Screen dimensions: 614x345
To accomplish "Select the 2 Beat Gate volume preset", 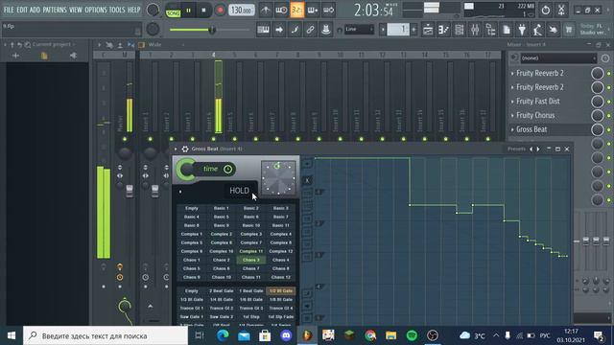I will (222, 291).
